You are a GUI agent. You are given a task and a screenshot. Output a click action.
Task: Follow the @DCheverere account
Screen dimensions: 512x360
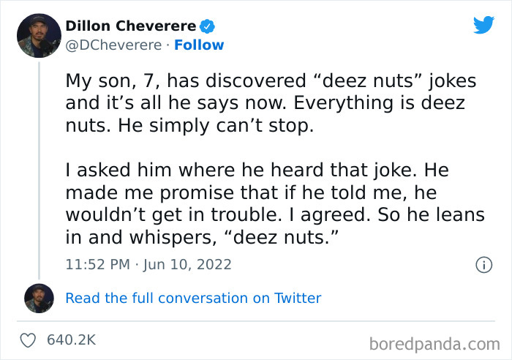(199, 45)
